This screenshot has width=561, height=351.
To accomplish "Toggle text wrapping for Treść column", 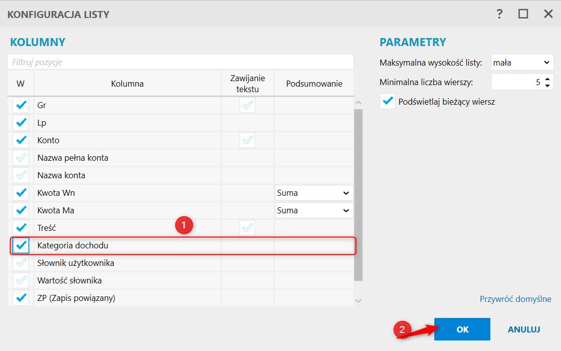I will [247, 228].
